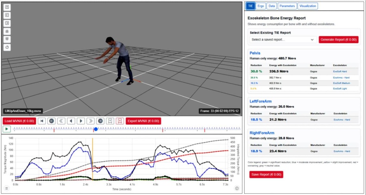
Task: Open the Visualization tab
Action: coord(307,6)
